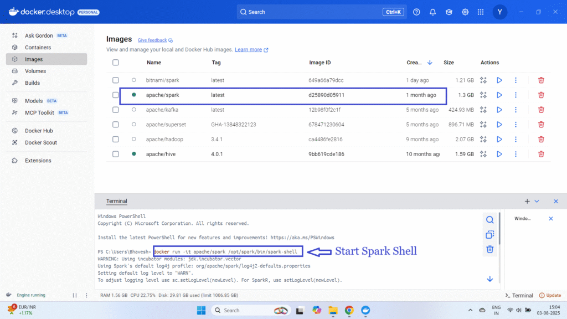Open the notifications bell
Viewport: 567px width, 319px height.
click(432, 12)
